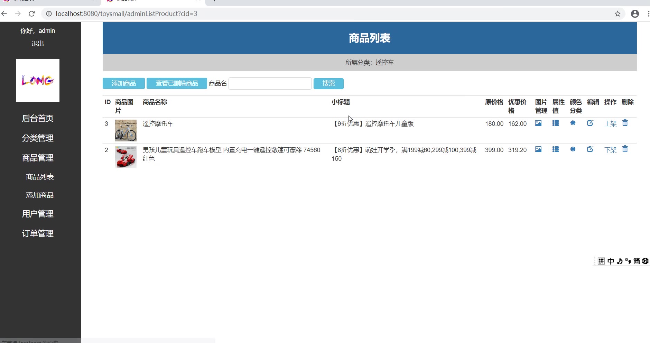Click the 所属分类: 遥控车 label
Viewport: 650px width, 343px height.
(370, 63)
